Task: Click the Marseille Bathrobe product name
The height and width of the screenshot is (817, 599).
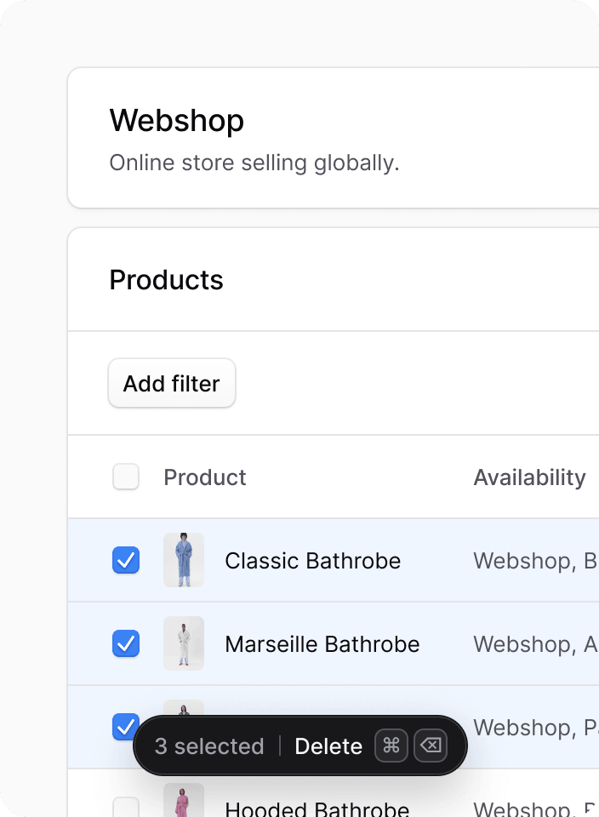Action: tap(322, 643)
